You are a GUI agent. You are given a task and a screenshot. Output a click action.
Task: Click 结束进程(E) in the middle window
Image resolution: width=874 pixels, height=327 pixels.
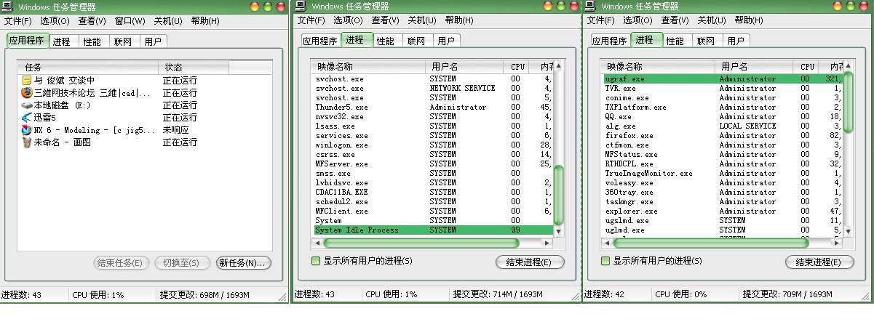pos(529,262)
